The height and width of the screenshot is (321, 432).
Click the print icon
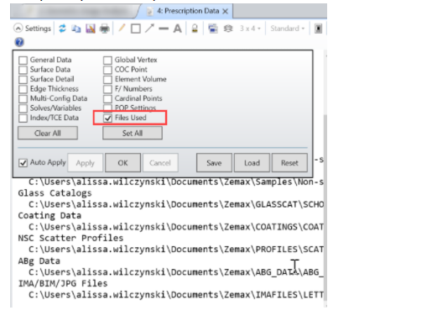point(105,29)
